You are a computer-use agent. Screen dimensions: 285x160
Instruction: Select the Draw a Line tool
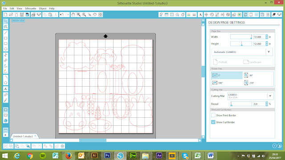pyautogui.click(x=6, y=32)
